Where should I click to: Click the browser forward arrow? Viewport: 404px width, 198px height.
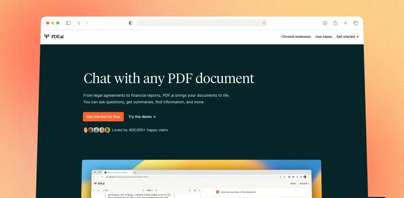coord(87,23)
